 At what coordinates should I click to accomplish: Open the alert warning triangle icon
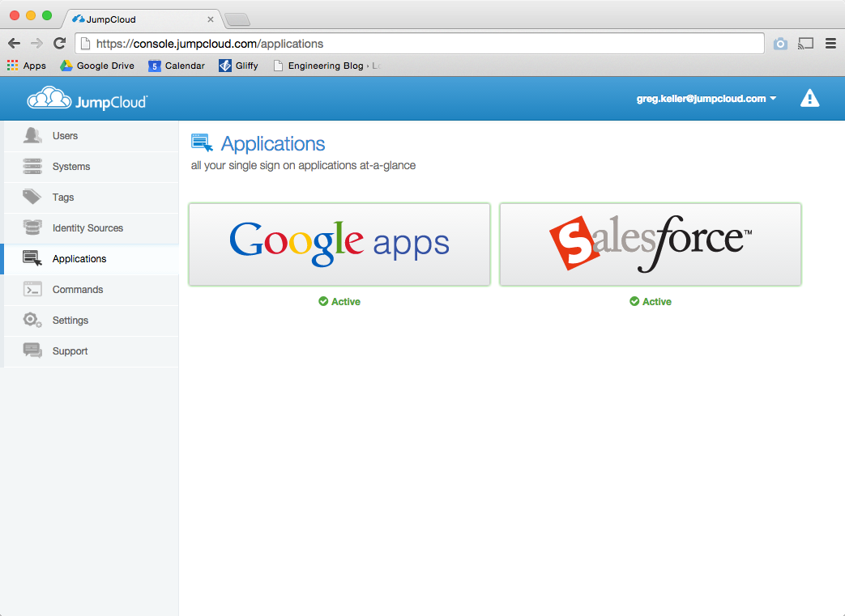click(809, 99)
